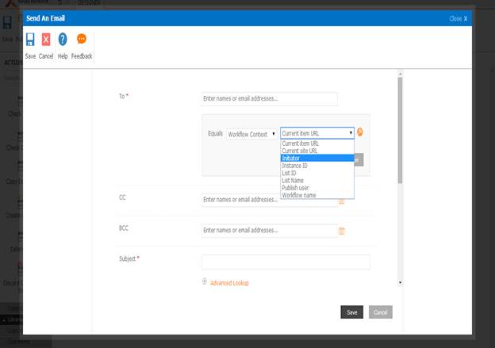Choose the Workflow name option
Viewport: 495px width, 348px height.
(x=317, y=195)
